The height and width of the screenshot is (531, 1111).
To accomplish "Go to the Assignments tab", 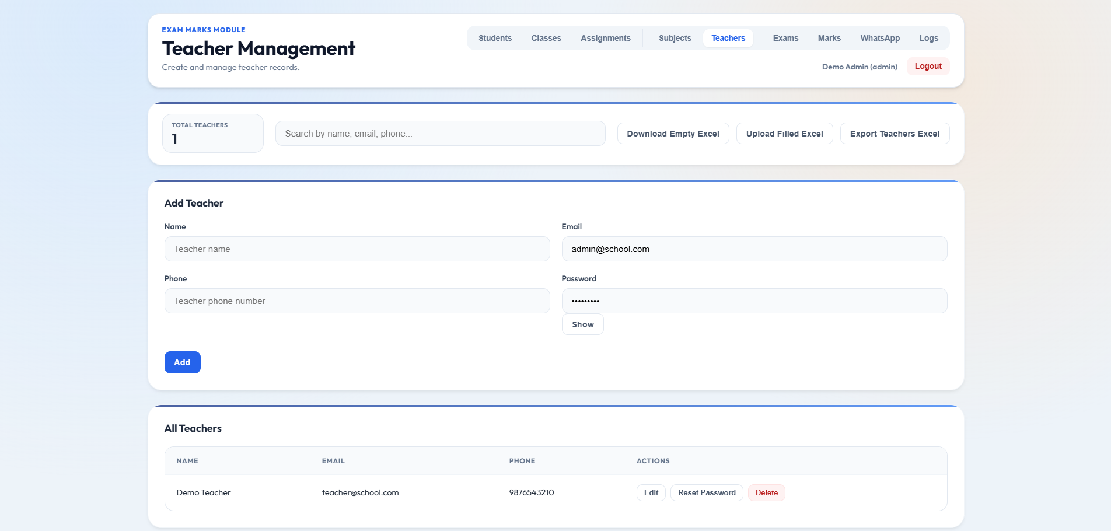I will (605, 38).
